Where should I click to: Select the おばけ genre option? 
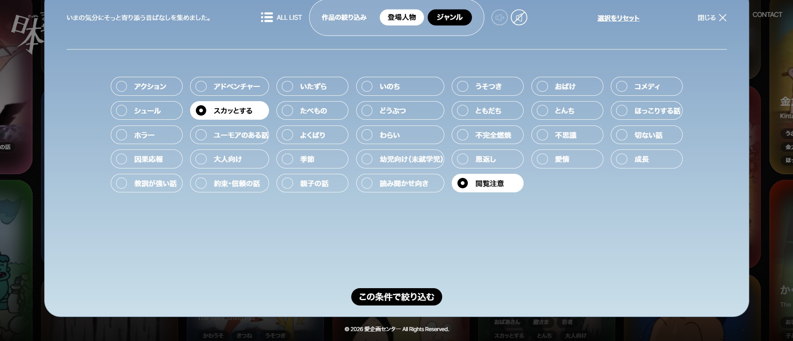[567, 86]
